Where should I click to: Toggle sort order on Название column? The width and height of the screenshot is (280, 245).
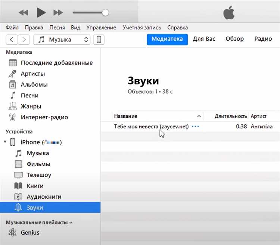(158, 116)
